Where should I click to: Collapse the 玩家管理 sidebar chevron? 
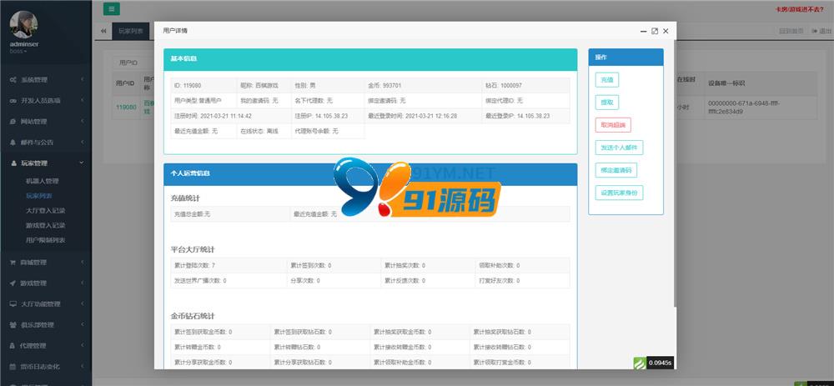click(x=82, y=163)
